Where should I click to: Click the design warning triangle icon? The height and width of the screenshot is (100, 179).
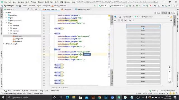coord(171,17)
